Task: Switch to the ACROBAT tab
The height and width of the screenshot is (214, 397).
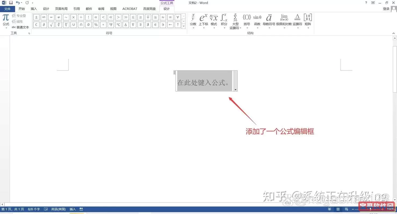Action: tap(130, 9)
